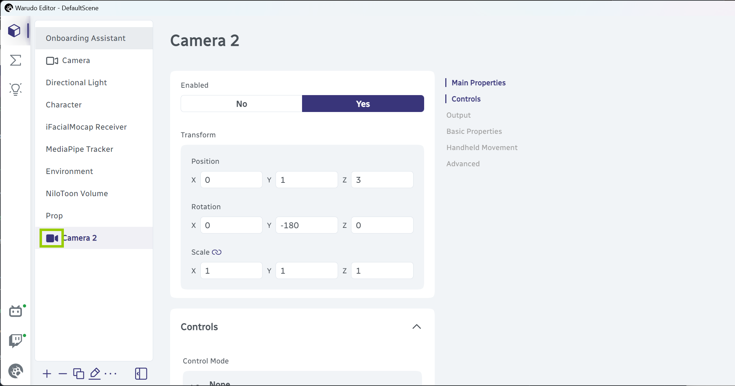This screenshot has width=735, height=386.
Task: Click the pencil rename icon
Action: [95, 374]
